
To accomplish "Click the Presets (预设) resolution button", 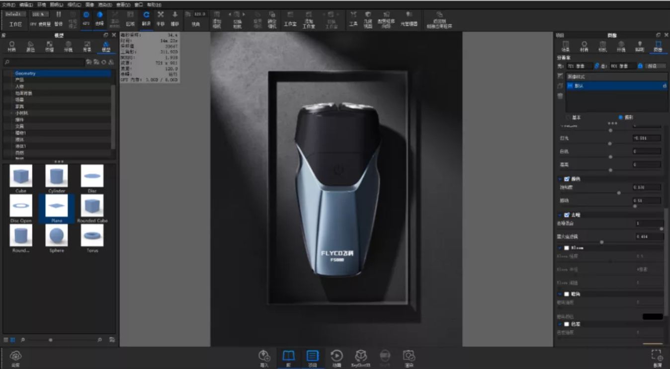I will [x=656, y=66].
